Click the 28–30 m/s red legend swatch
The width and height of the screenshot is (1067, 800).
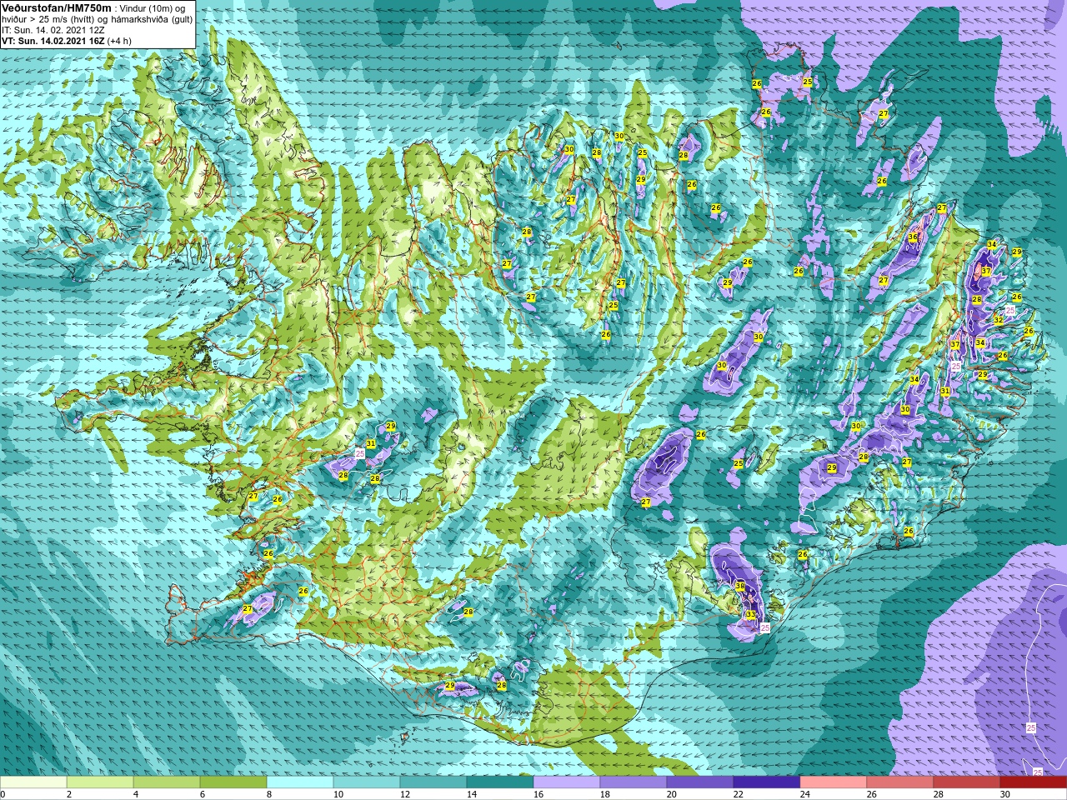(967, 782)
